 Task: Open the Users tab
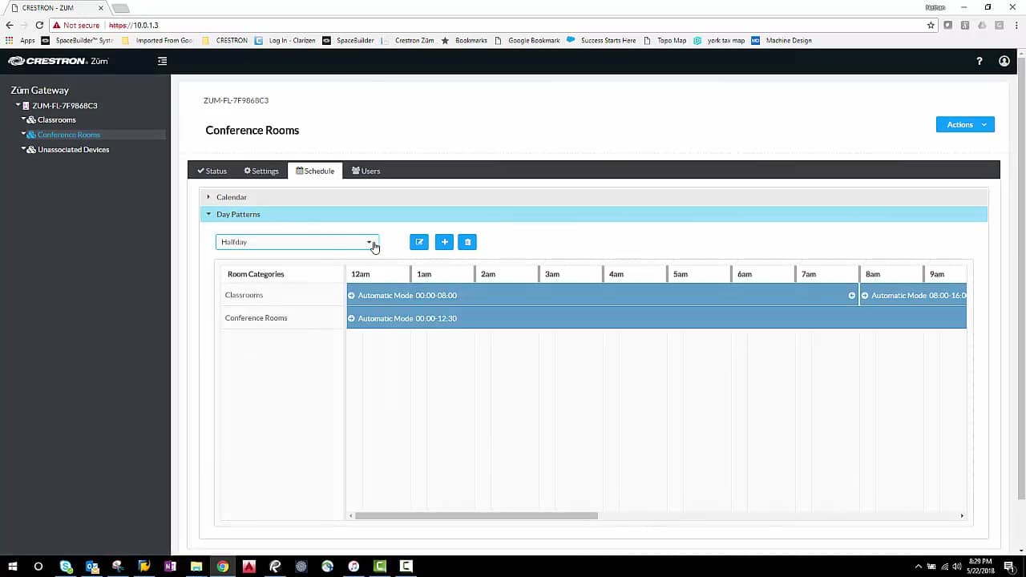(x=366, y=171)
